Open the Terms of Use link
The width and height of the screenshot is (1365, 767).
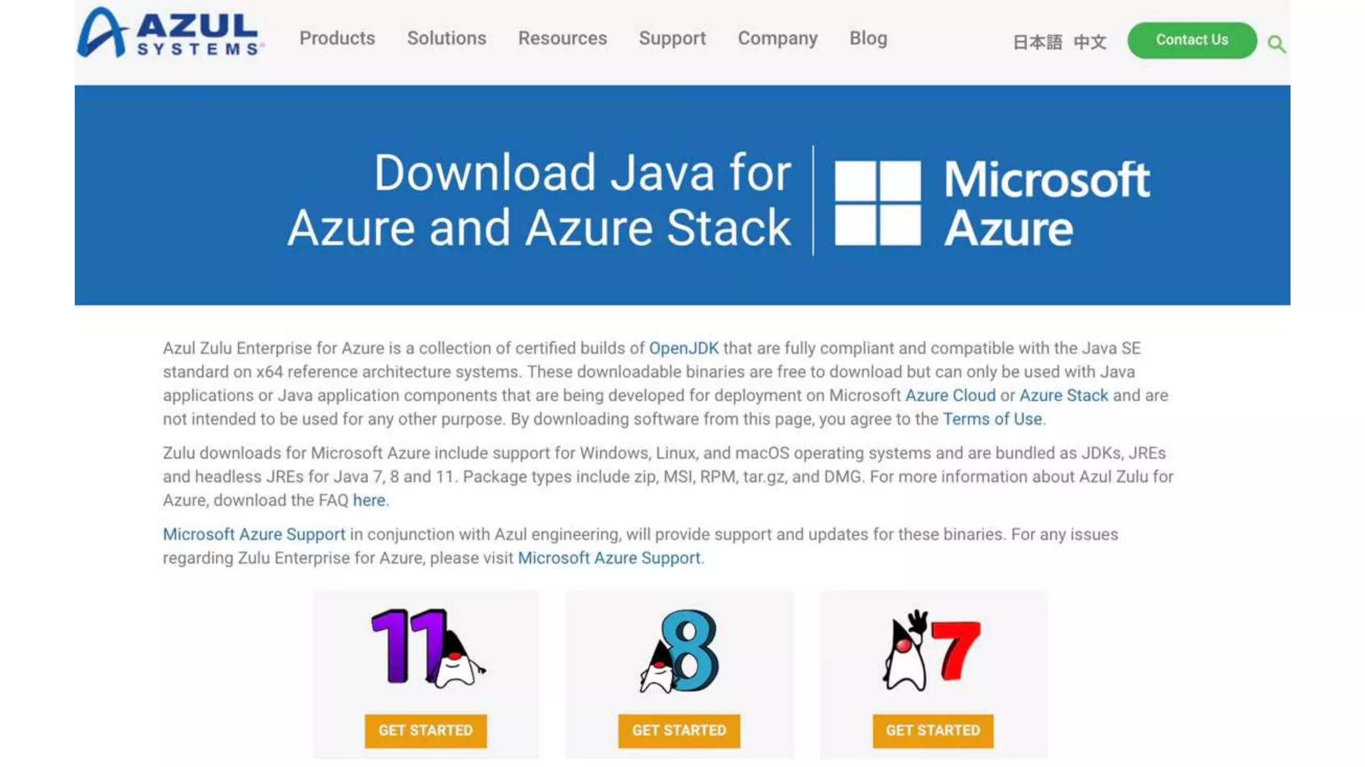992,419
